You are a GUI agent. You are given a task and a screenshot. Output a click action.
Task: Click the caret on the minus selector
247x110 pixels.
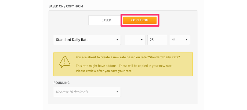click(141, 40)
